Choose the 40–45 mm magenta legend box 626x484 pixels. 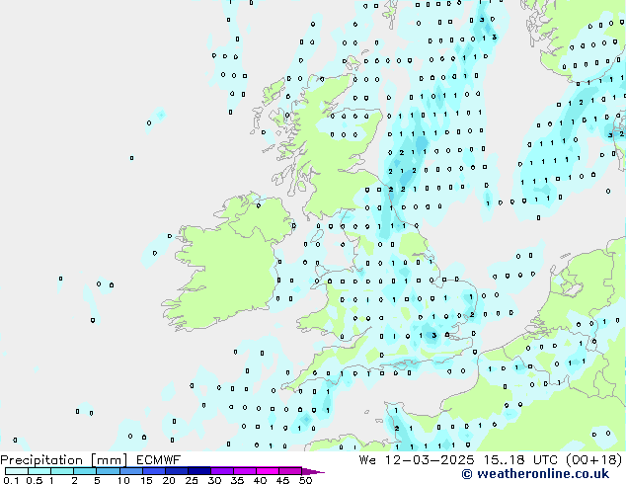(x=268, y=471)
